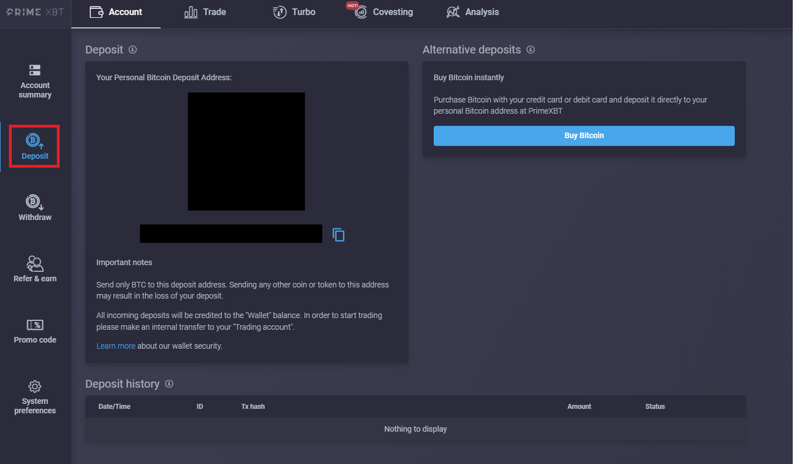This screenshot has width=800, height=464.
Task: Go to the Covesting tab
Action: tap(384, 12)
